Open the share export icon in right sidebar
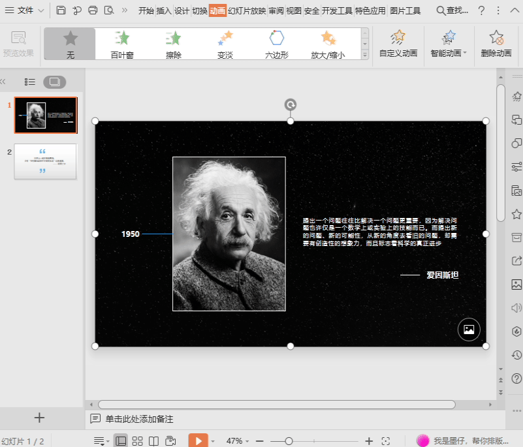This screenshot has width=523, height=447. coord(516,260)
